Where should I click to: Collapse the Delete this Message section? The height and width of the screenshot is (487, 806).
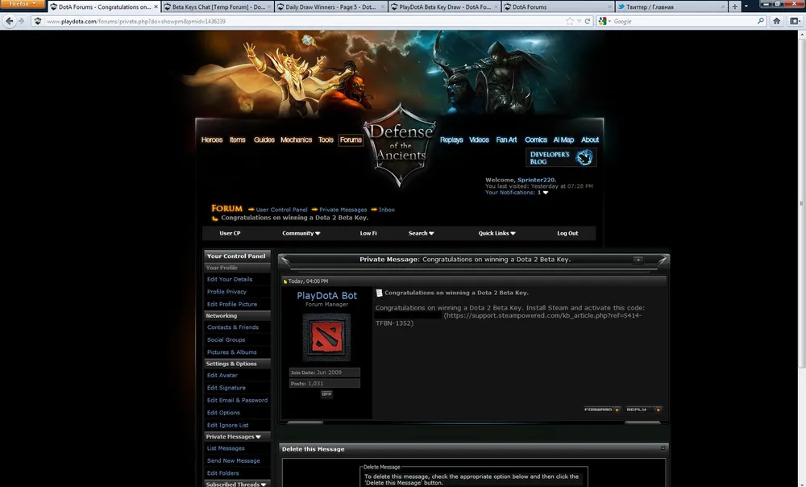point(663,448)
